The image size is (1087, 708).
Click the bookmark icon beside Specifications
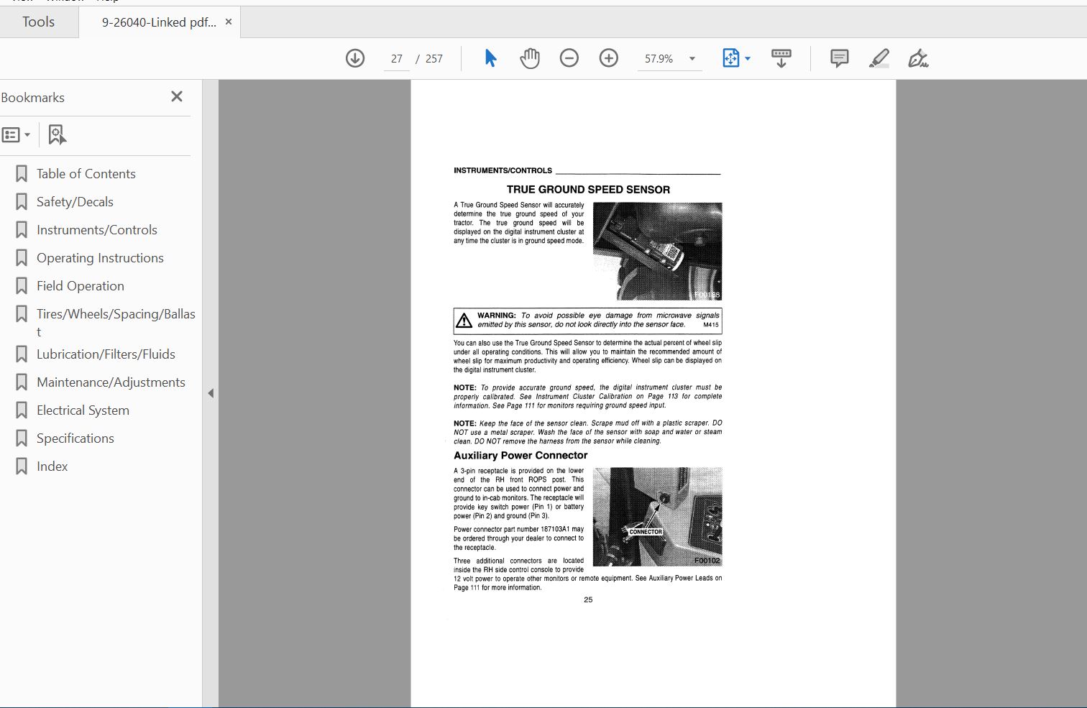(x=22, y=438)
